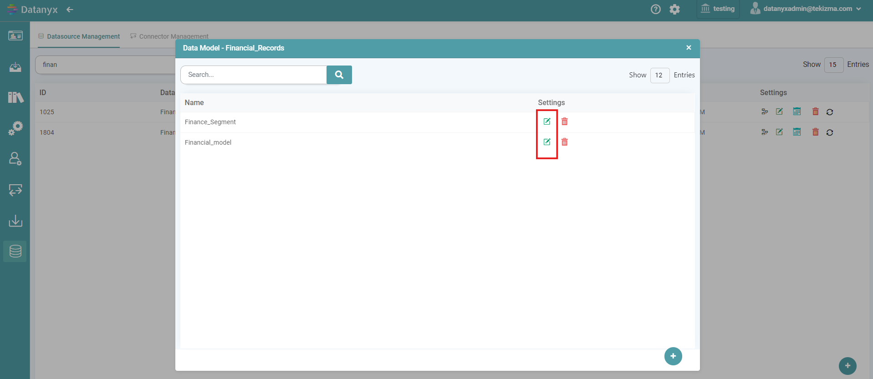The width and height of the screenshot is (873, 379).
Task: Click the back arrow next to Datanyx
Action: click(x=70, y=10)
